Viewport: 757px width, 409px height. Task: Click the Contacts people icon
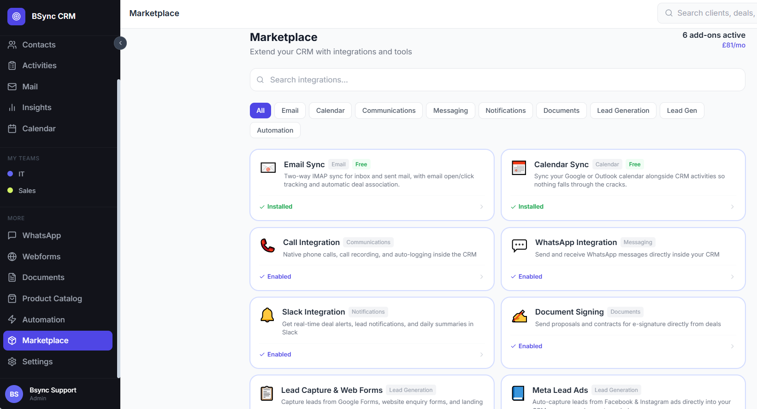(x=12, y=45)
